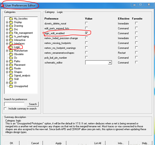Open the Skill folder icon
Viewport: 155px width, 145px height.
11,79
